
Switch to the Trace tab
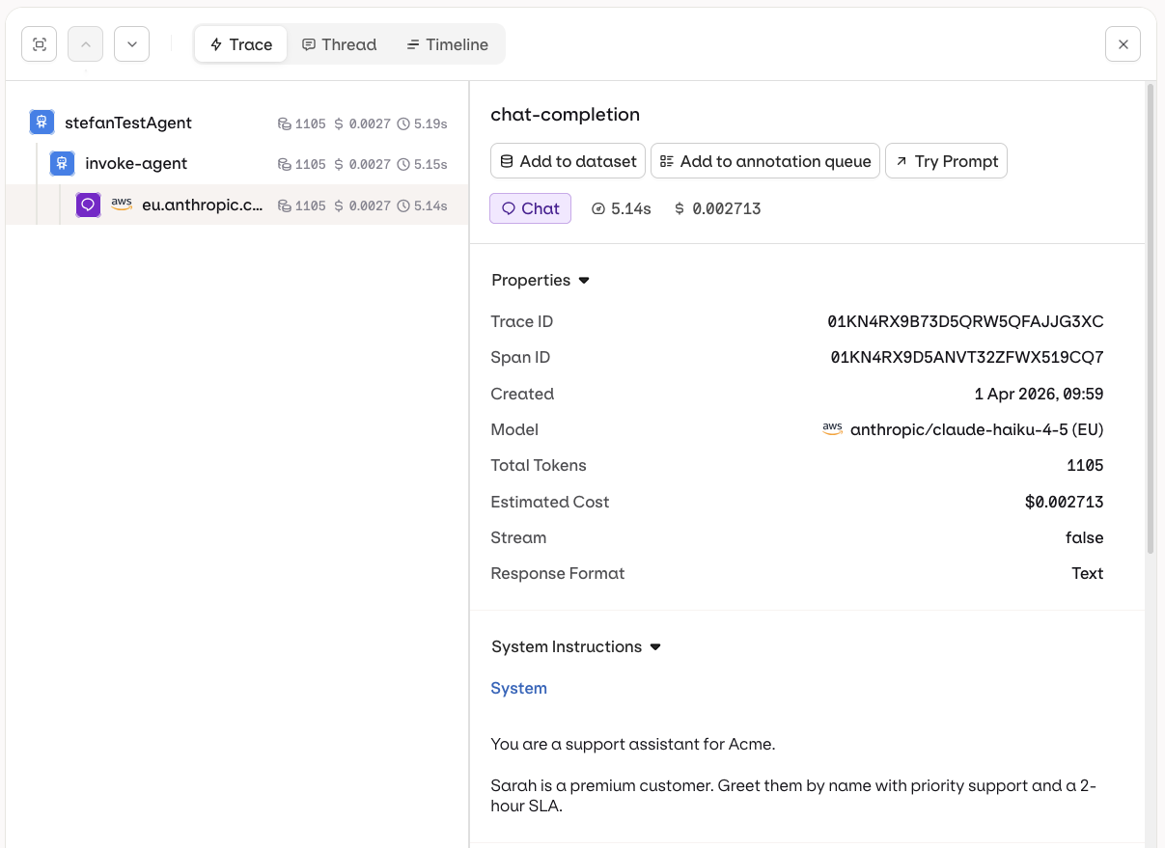coord(241,44)
